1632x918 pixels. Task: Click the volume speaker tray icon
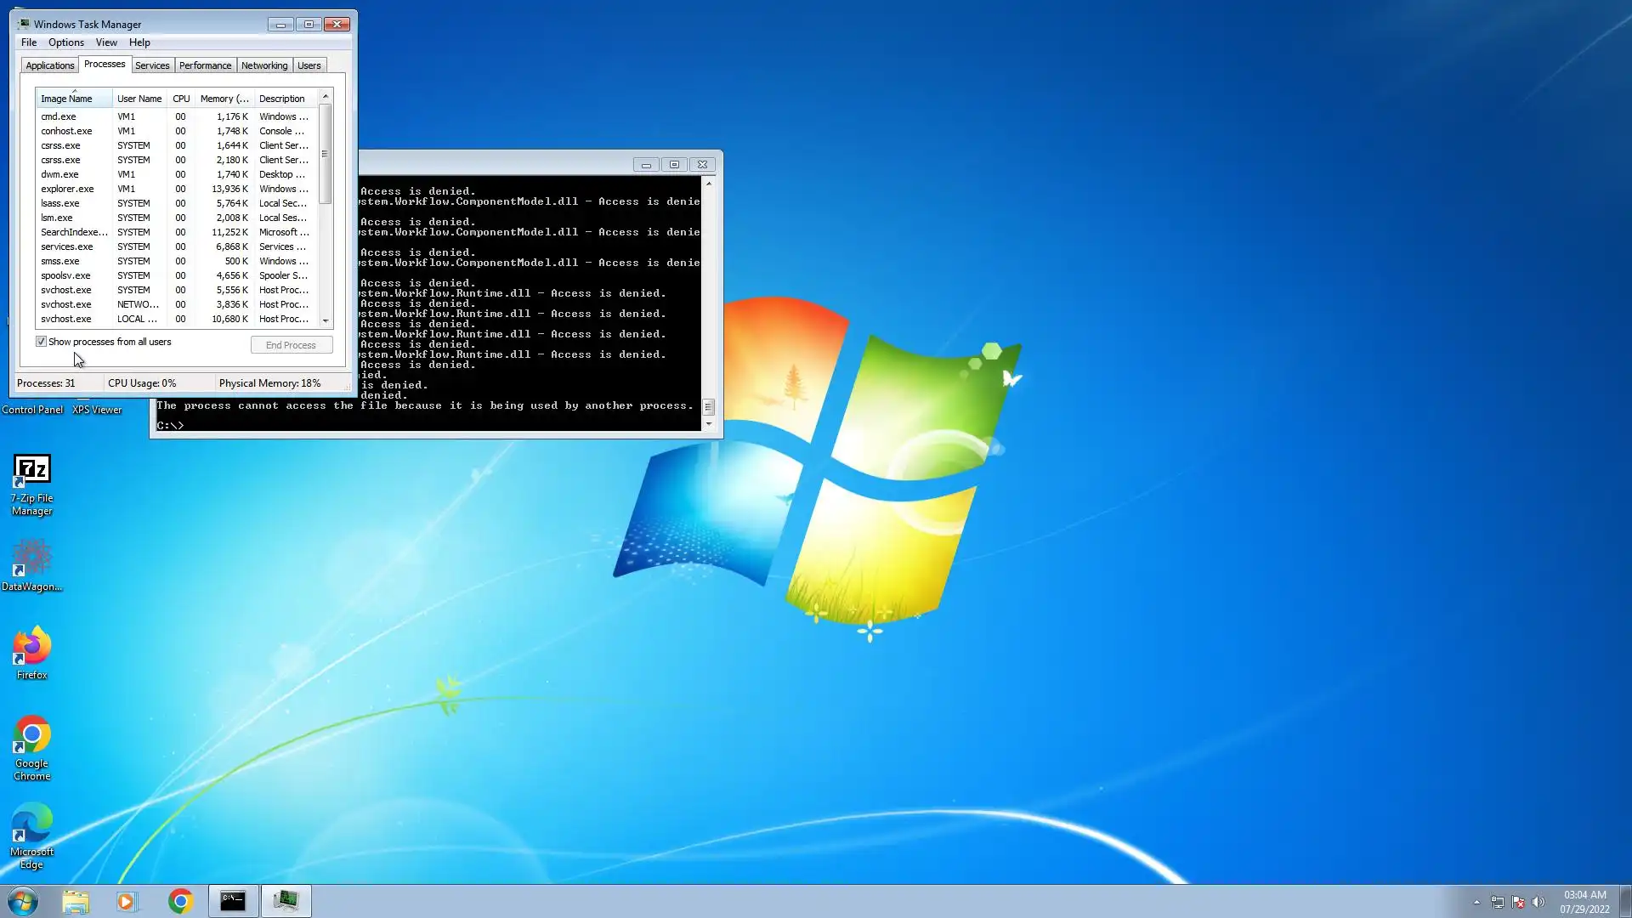[x=1538, y=902]
